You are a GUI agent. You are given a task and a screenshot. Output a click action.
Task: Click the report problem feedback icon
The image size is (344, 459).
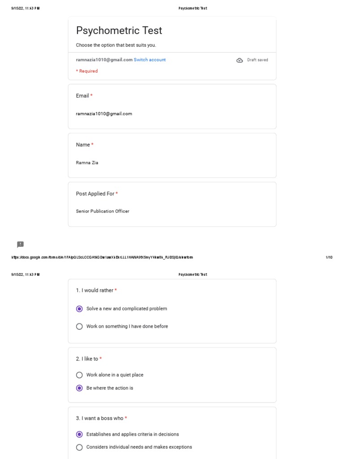[x=20, y=244]
